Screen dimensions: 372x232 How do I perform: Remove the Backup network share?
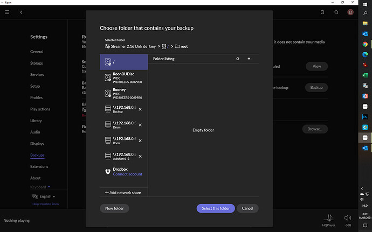click(x=140, y=109)
